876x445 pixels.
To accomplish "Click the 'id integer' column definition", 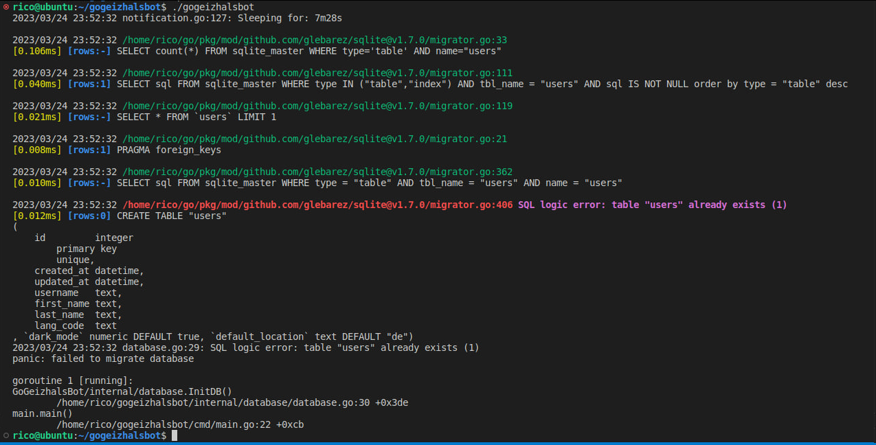I will 84,238.
